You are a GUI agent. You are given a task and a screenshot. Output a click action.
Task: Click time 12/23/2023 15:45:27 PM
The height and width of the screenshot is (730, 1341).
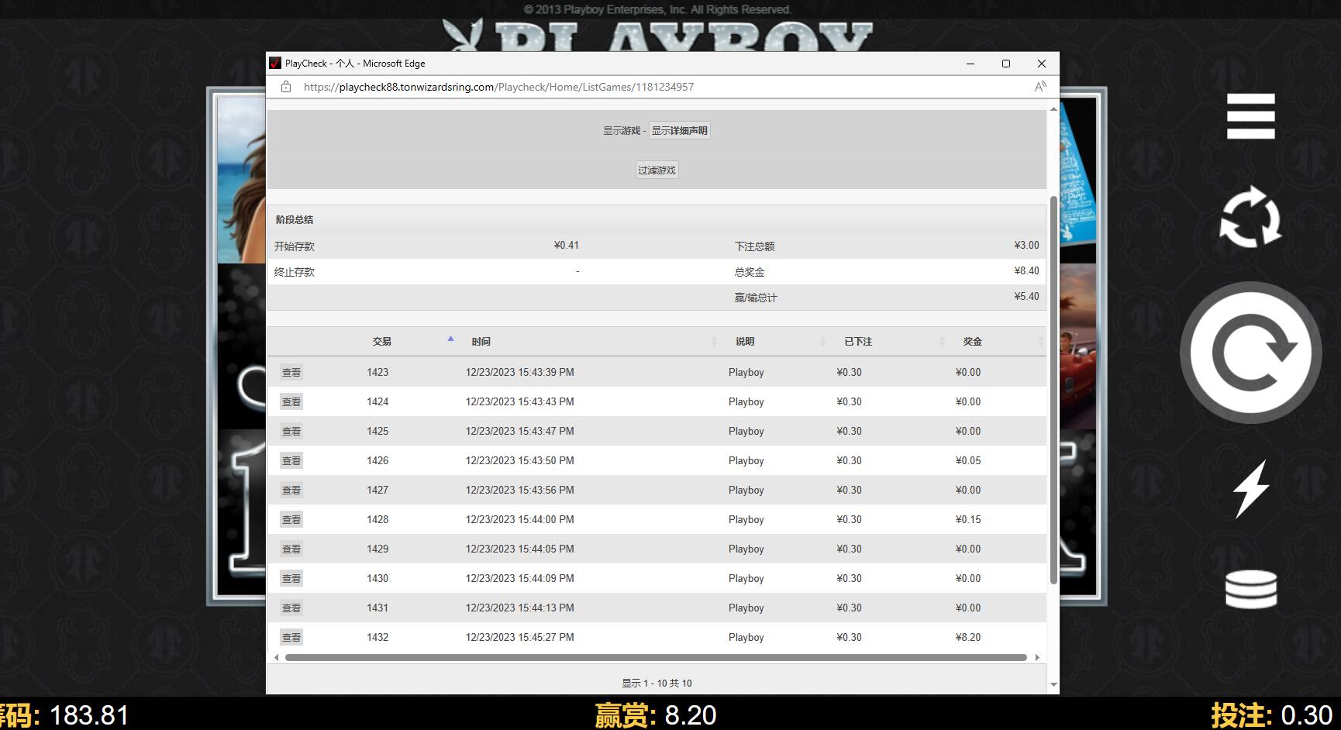pyautogui.click(x=519, y=637)
